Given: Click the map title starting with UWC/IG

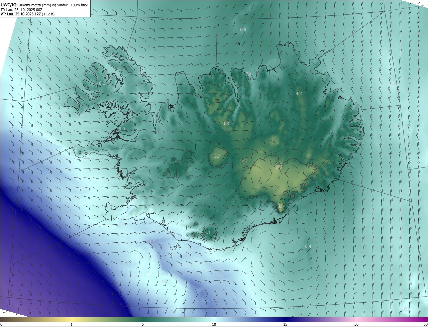Looking at the screenshot, I should 44,4.
